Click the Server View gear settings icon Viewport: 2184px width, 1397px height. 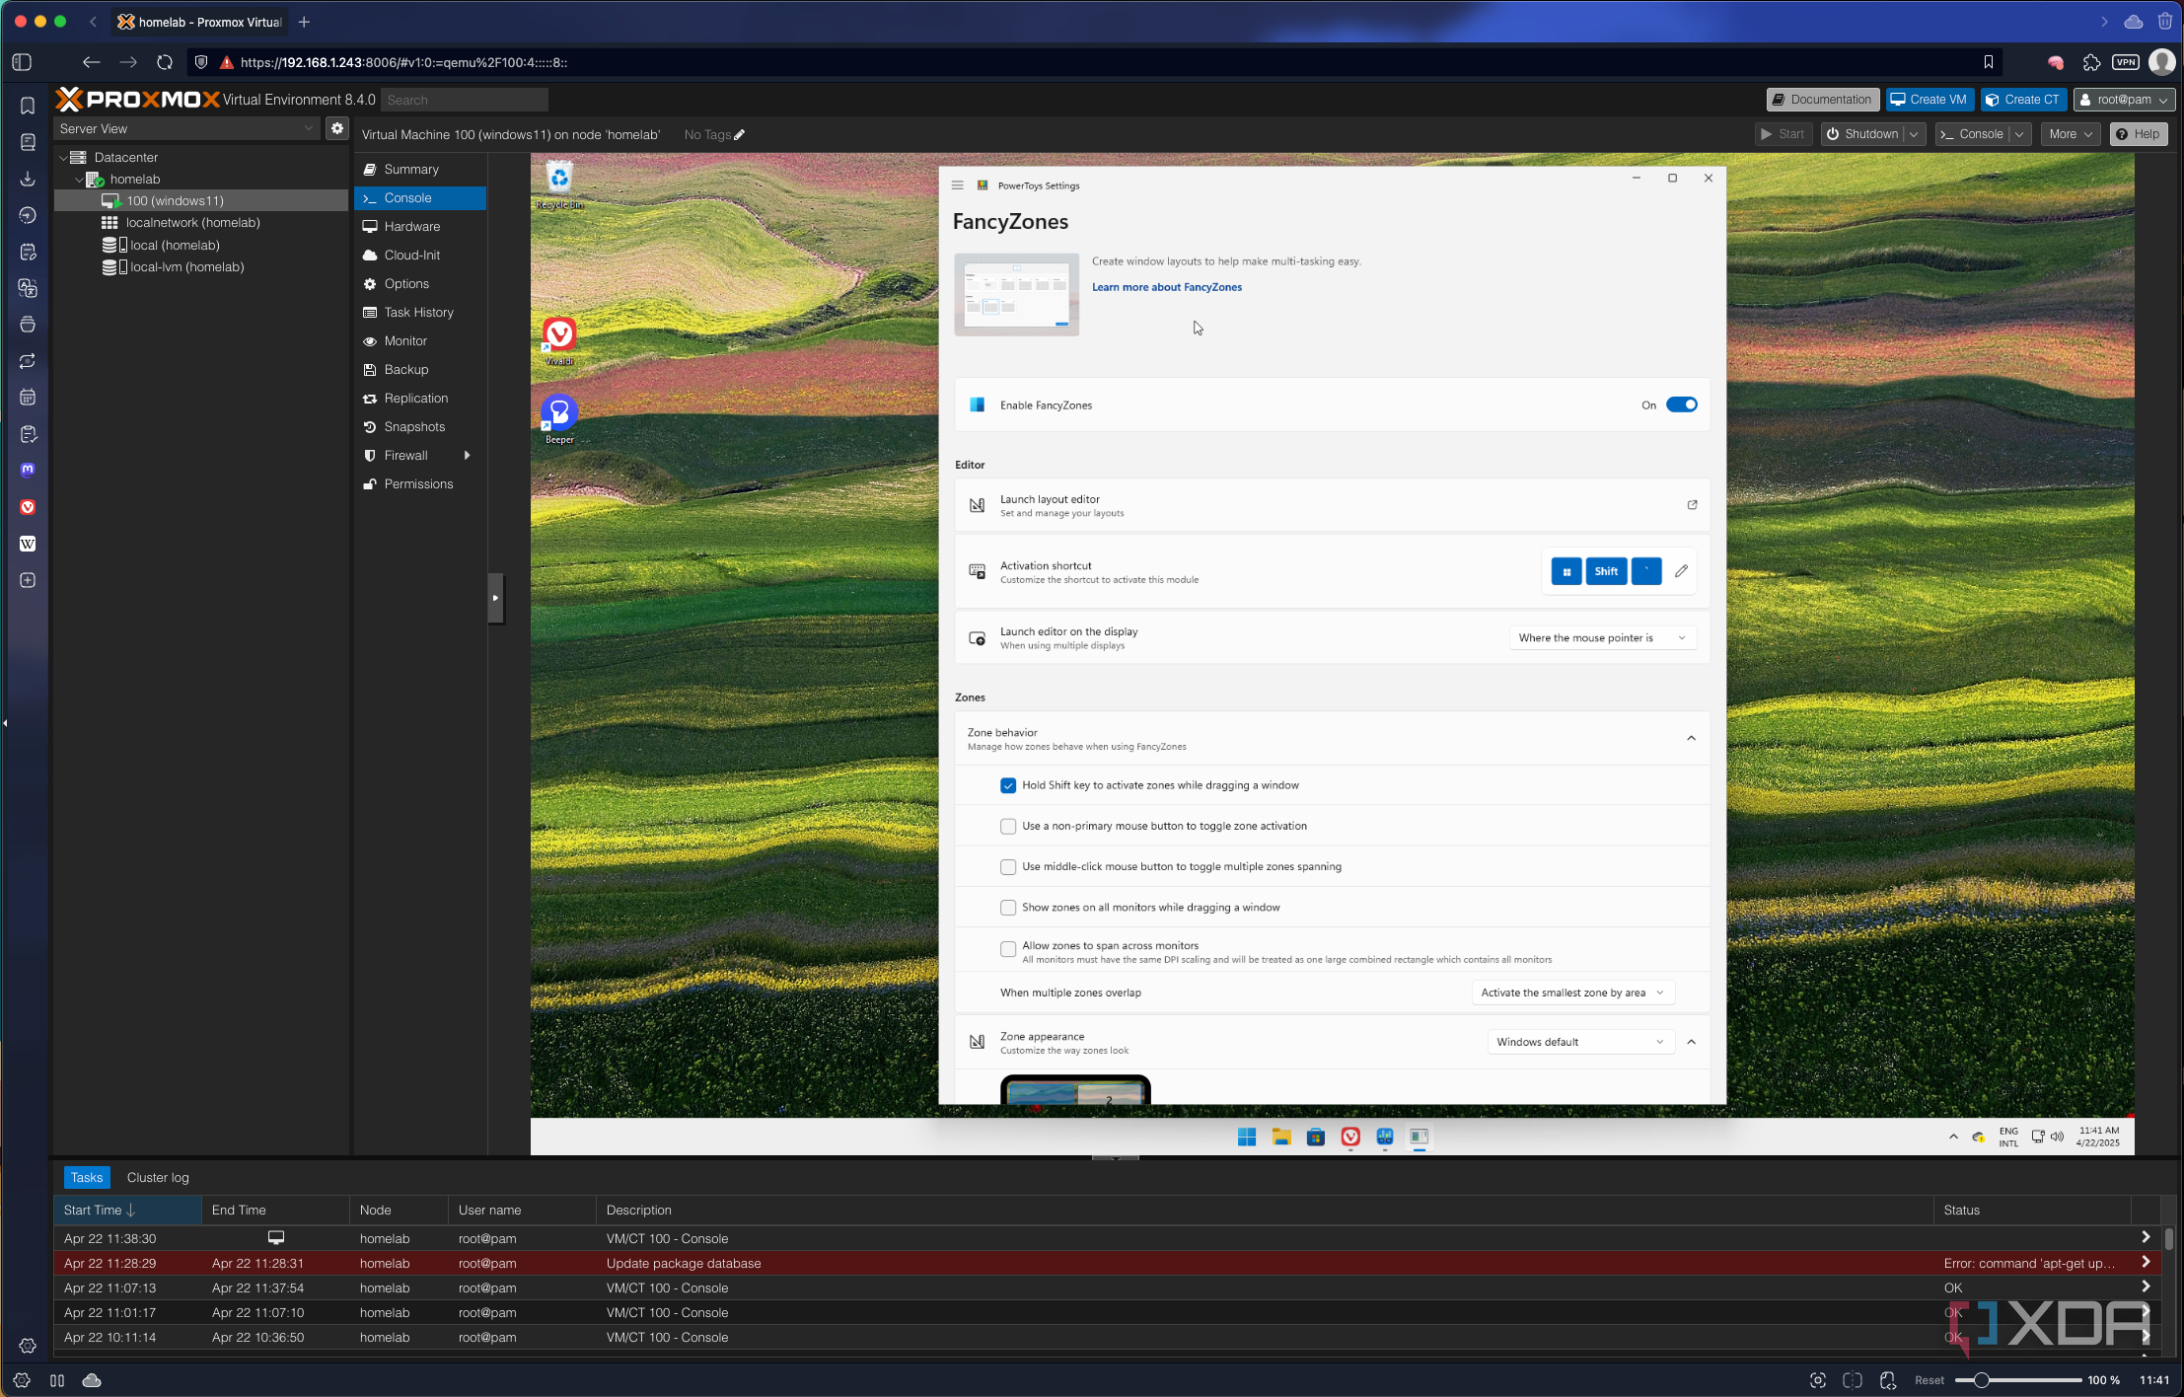337,128
